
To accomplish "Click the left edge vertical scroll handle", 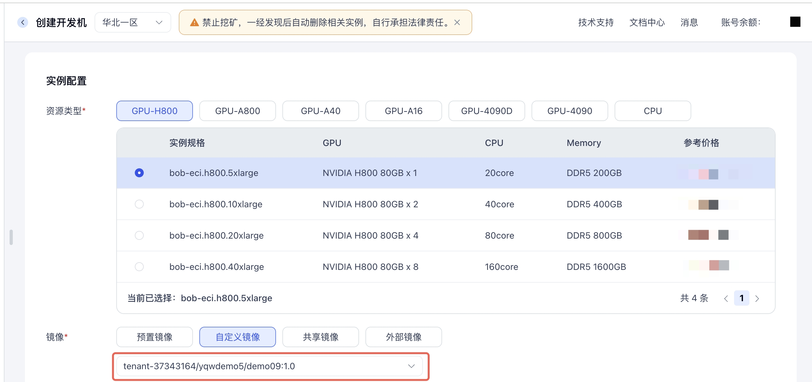I will (x=11, y=237).
